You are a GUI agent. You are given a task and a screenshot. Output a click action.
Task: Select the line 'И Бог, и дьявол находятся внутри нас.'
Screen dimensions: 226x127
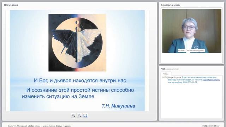coord(81,80)
